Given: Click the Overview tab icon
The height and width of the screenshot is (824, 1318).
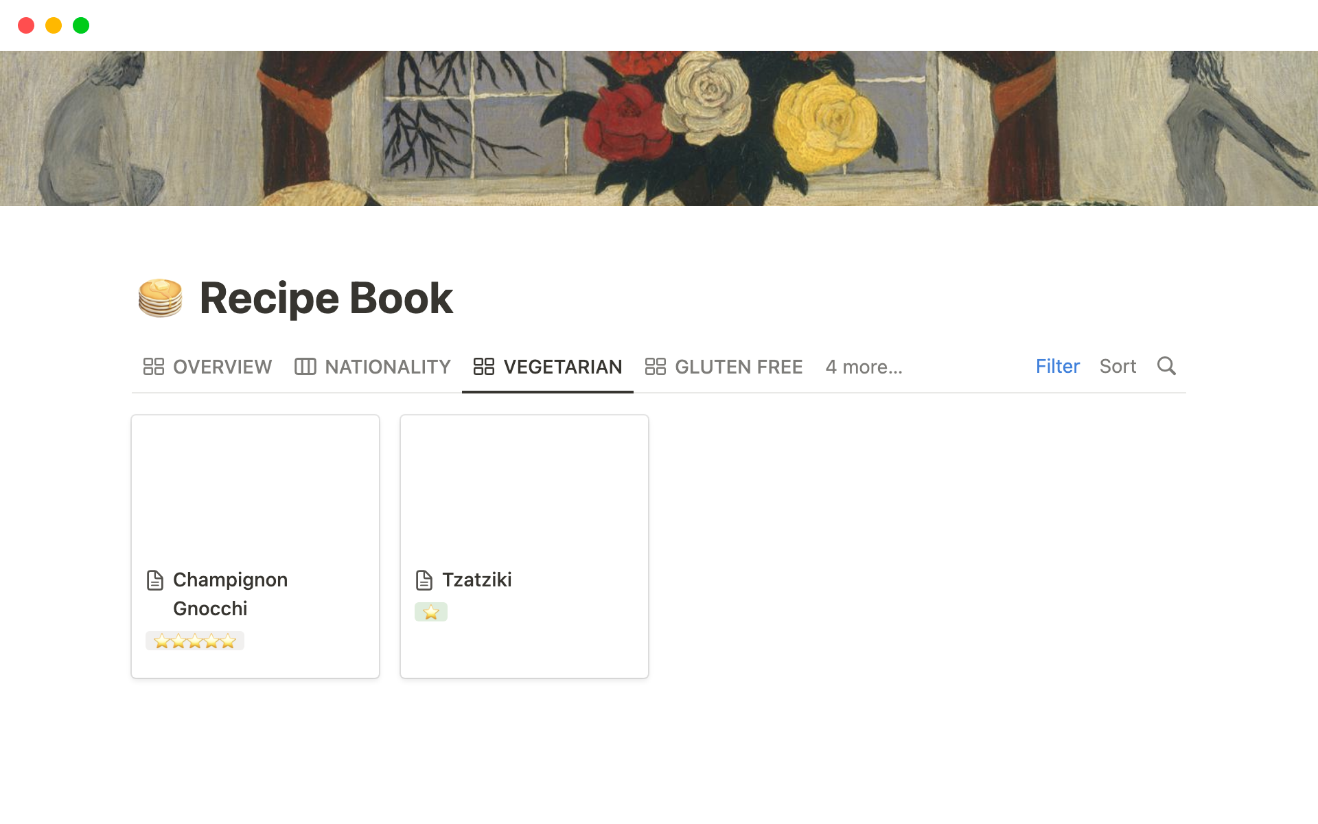Looking at the screenshot, I should click(153, 367).
